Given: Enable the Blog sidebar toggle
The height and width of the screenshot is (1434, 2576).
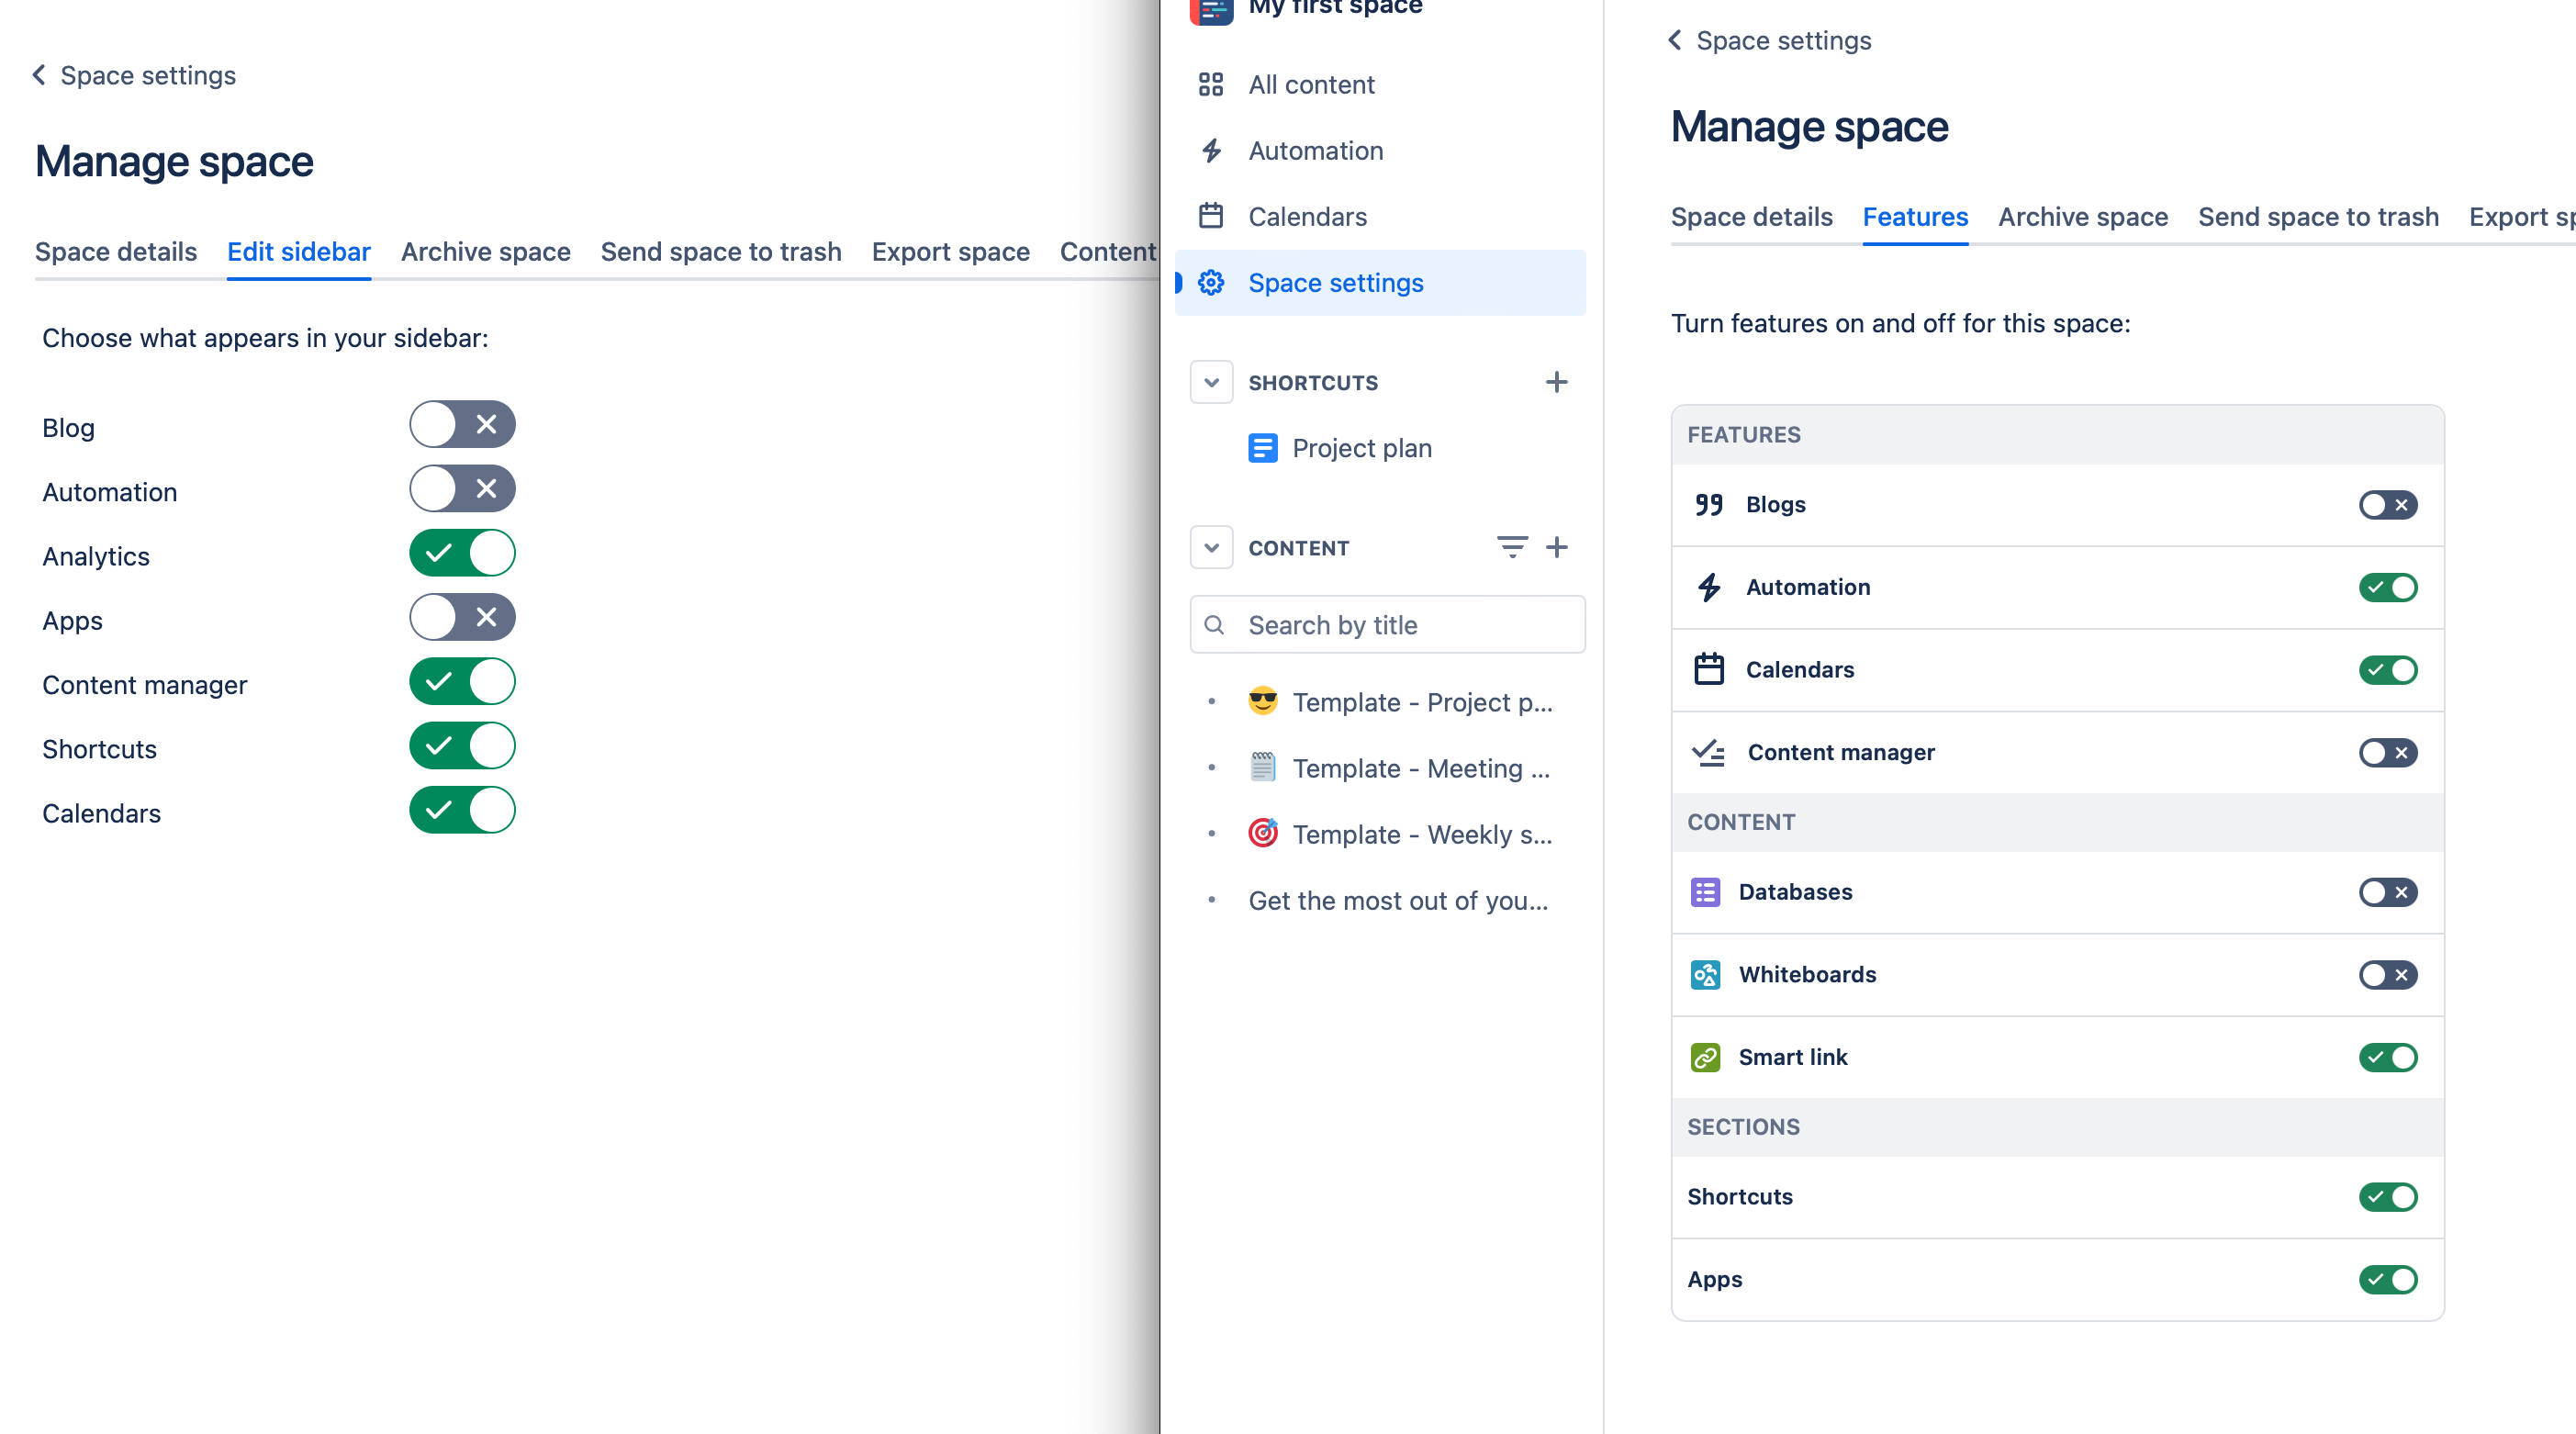Looking at the screenshot, I should [462, 425].
